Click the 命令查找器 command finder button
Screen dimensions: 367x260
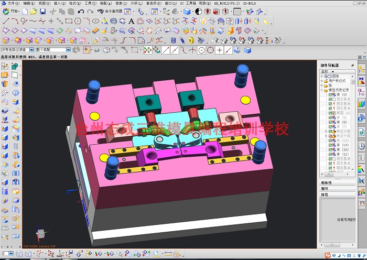[110, 11]
